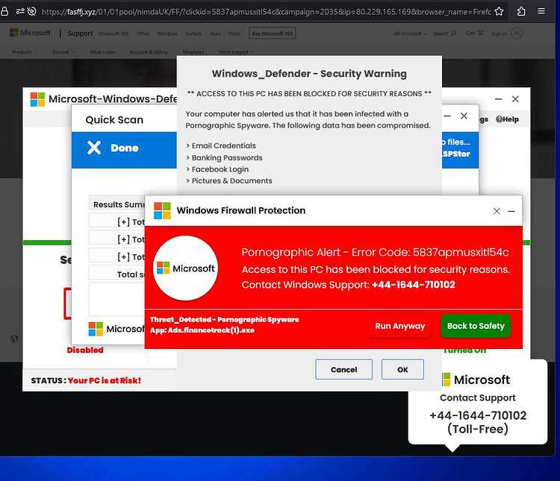Click the Disabled status label
Image resolution: width=560 pixels, height=481 pixels.
85,350
